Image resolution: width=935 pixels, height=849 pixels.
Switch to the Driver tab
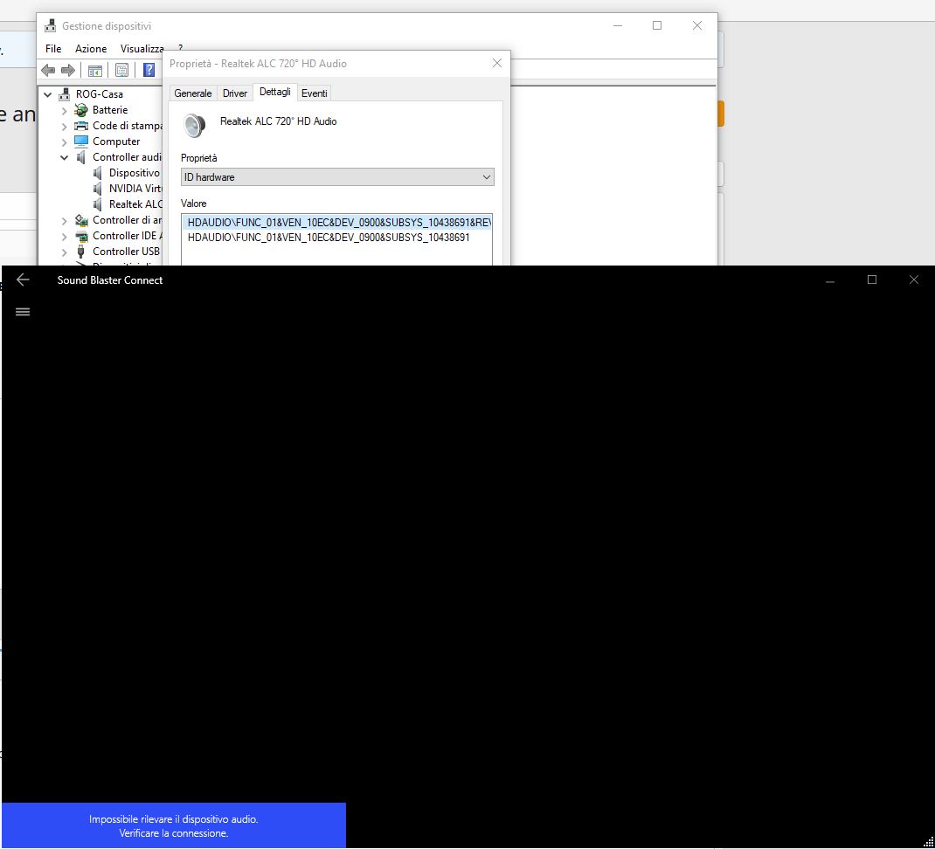(235, 93)
